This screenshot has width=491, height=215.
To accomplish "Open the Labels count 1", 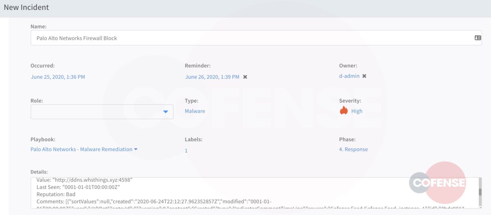I will tap(186, 151).
